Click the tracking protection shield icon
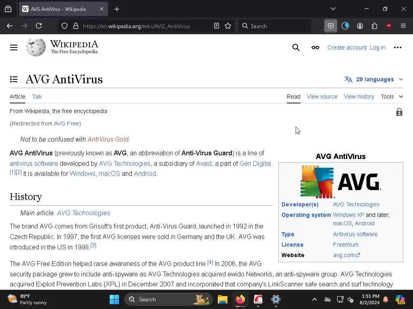 65,26
